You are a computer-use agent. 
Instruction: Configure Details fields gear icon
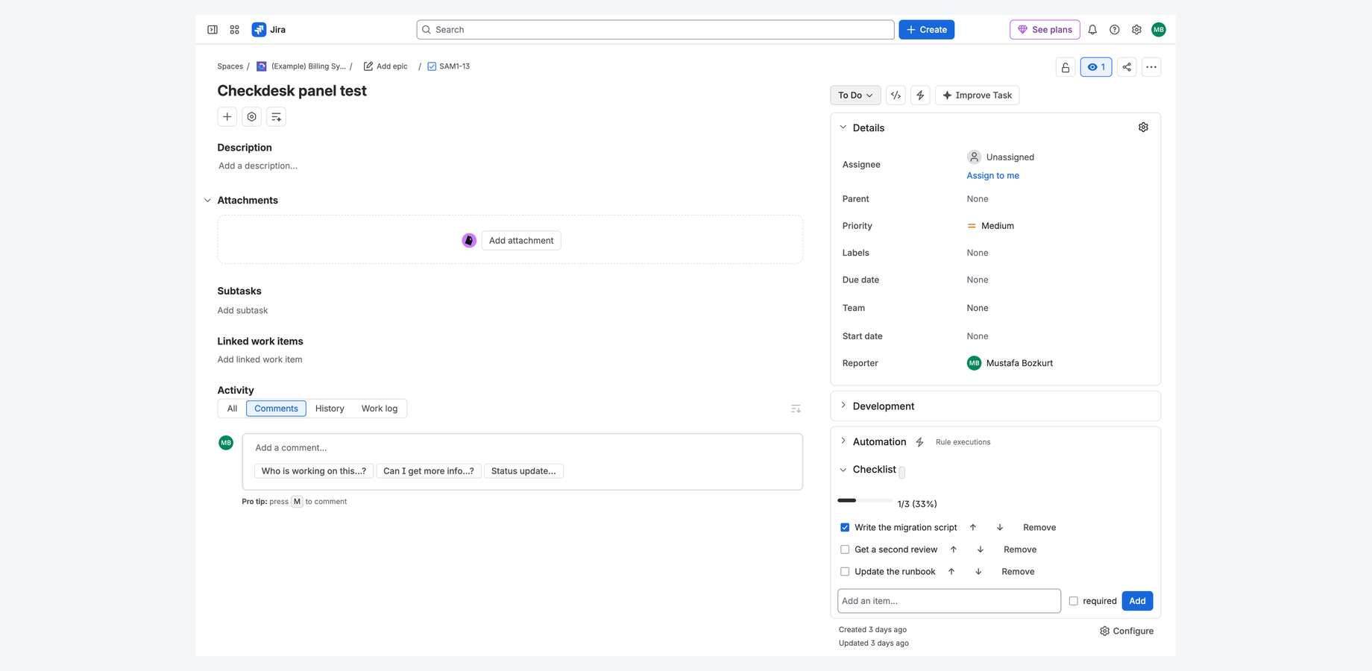[1143, 127]
